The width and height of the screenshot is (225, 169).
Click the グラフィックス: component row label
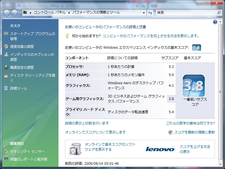point(78,86)
